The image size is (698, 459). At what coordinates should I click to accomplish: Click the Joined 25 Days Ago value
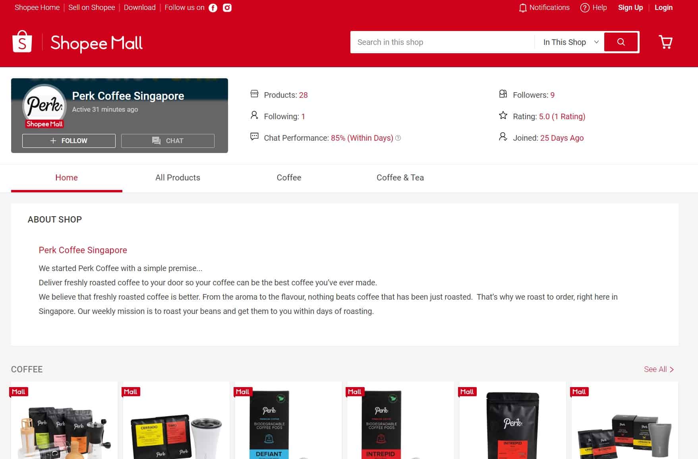562,138
